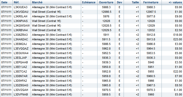Click the Marché column header
The width and height of the screenshot is (183, 97).
[x=56, y=3]
